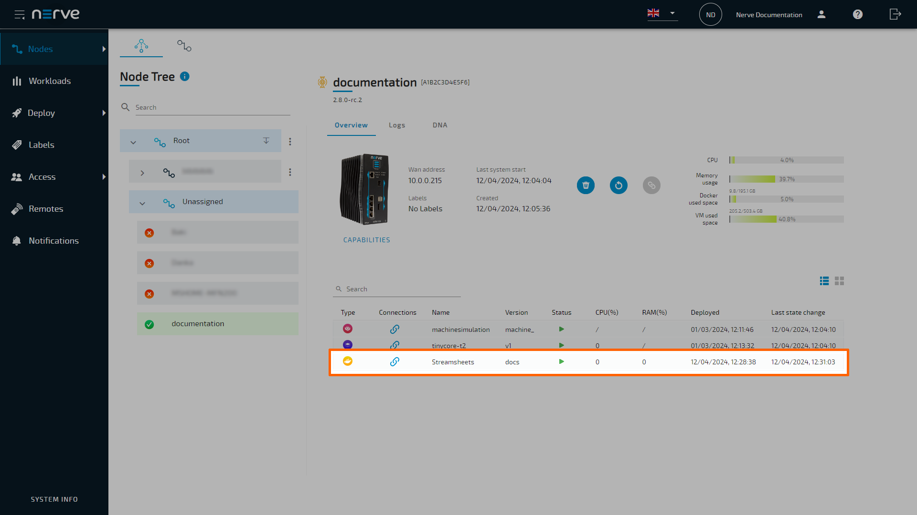
Task: Click the Memory usage bar
Action: click(x=786, y=179)
